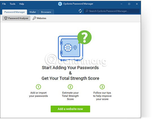Click the magnifier icon in search box
152x119 pixels.
(87, 11)
